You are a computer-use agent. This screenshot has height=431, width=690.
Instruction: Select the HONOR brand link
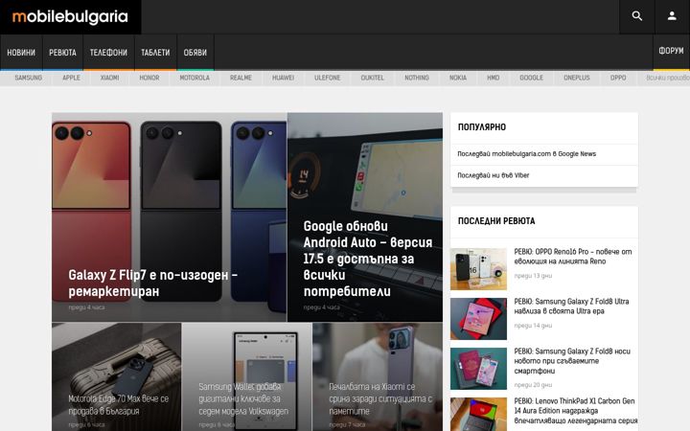coord(149,78)
